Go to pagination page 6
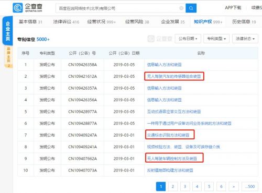Screen dimensions: 262x193 tap(221, 187)
